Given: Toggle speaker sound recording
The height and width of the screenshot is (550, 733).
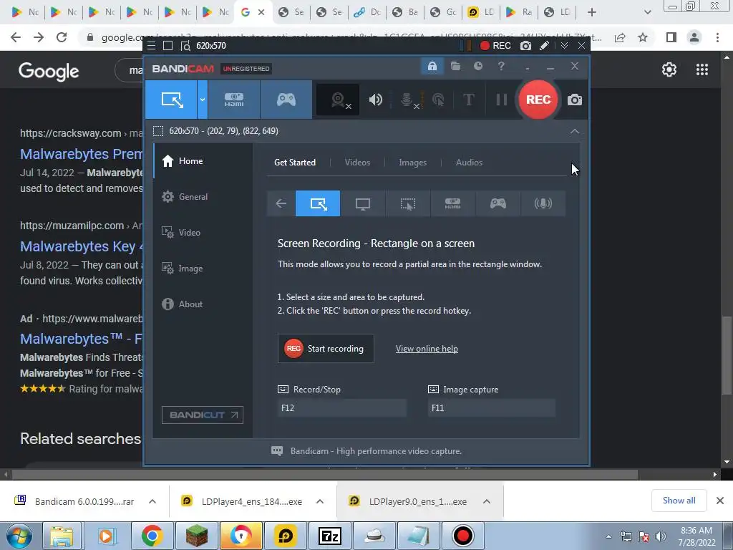Looking at the screenshot, I should point(375,100).
